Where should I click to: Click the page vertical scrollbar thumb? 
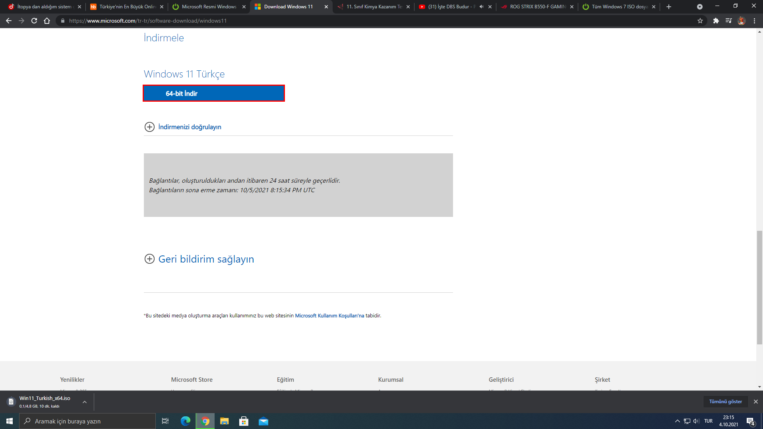759,287
